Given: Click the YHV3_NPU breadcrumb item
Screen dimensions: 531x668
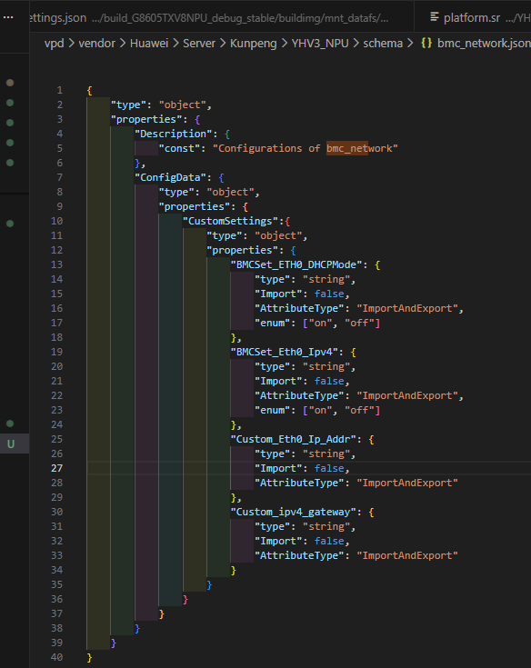Looking at the screenshot, I should (320, 43).
